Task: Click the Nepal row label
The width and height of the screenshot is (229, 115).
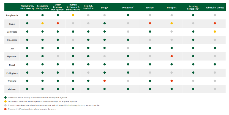Action: [x=12, y=65]
